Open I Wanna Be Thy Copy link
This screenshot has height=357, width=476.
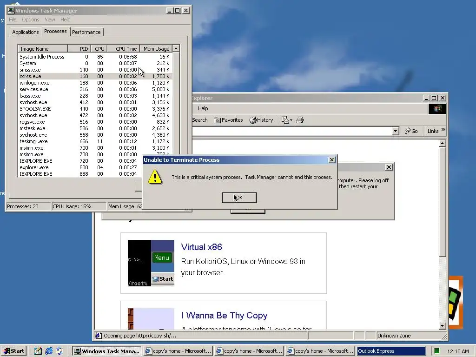click(225, 316)
